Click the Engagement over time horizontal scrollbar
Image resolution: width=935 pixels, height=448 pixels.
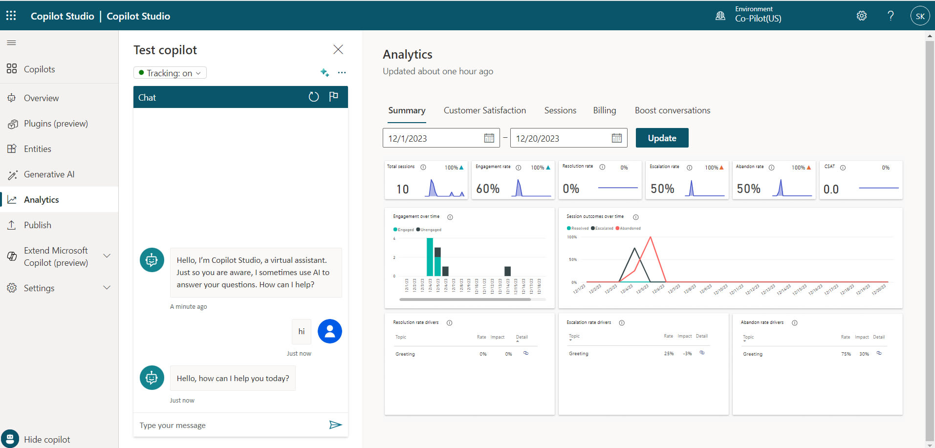point(465,299)
